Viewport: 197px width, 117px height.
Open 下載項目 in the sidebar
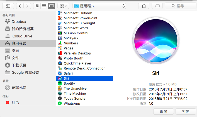click(x=28, y=65)
